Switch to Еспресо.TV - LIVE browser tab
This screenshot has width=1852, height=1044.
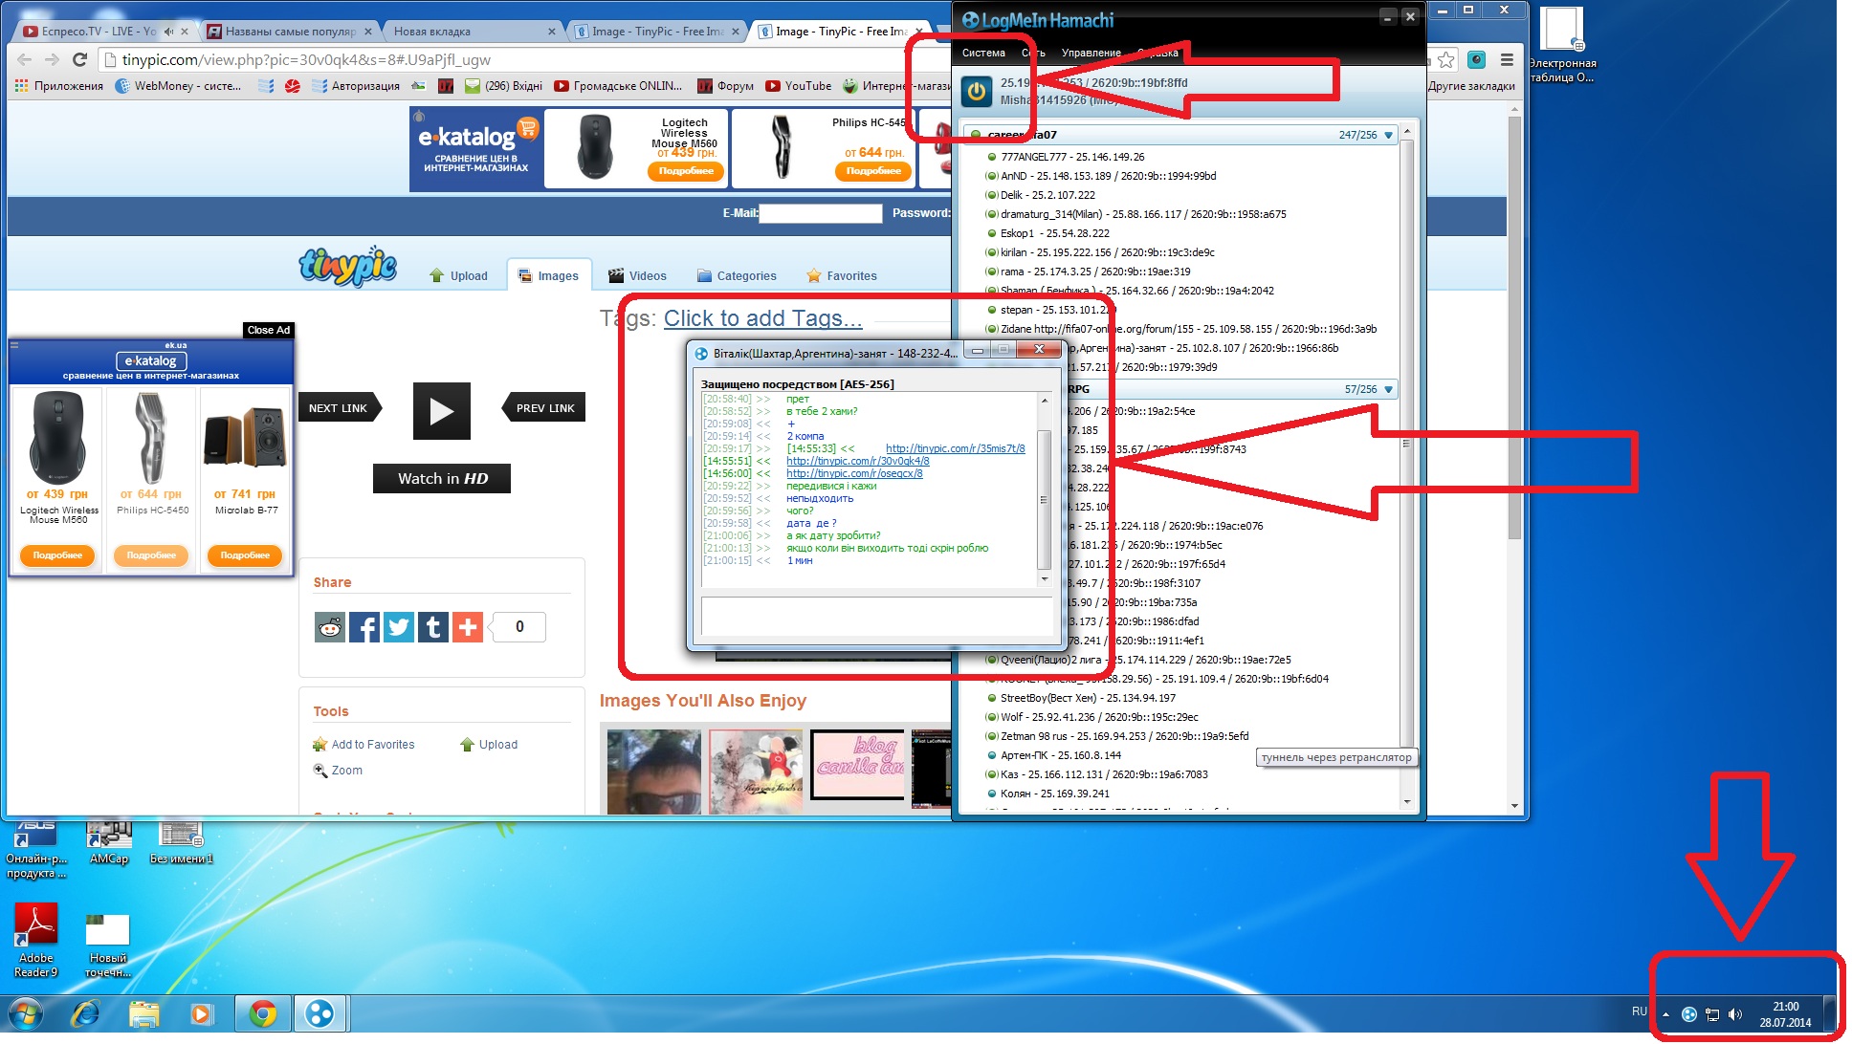(99, 32)
